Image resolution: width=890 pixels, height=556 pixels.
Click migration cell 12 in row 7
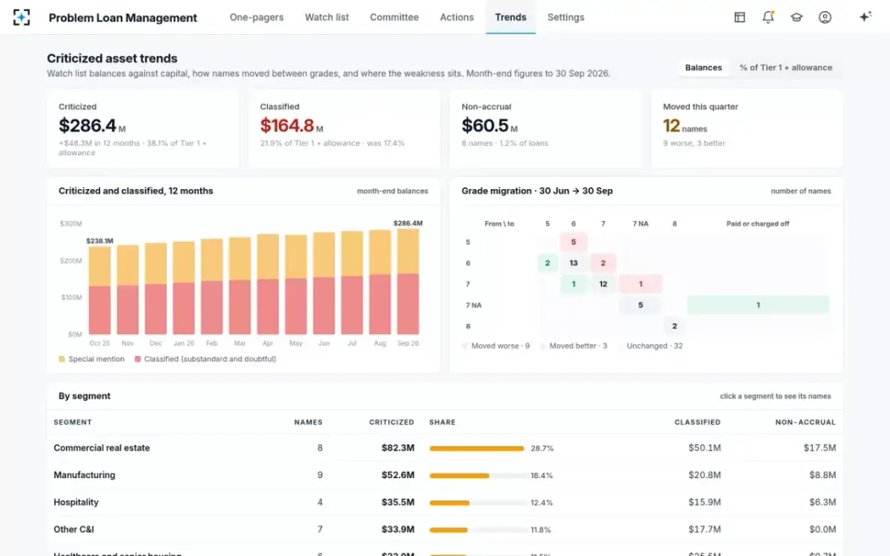click(x=603, y=284)
